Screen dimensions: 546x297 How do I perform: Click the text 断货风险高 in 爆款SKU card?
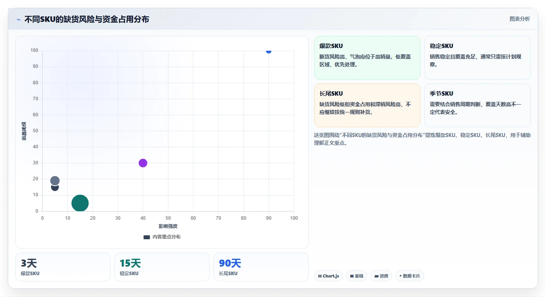332,57
